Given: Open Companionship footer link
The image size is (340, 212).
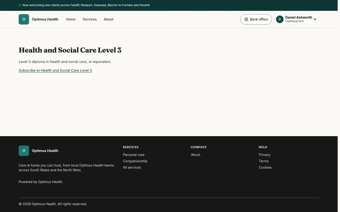Looking at the screenshot, I should (x=135, y=161).
